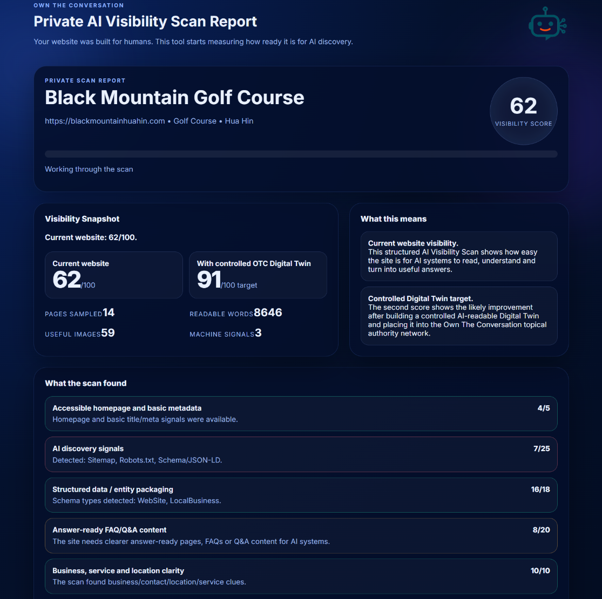This screenshot has height=599, width=602.
Task: Click the 62 Visibility Score circle
Action: click(523, 111)
